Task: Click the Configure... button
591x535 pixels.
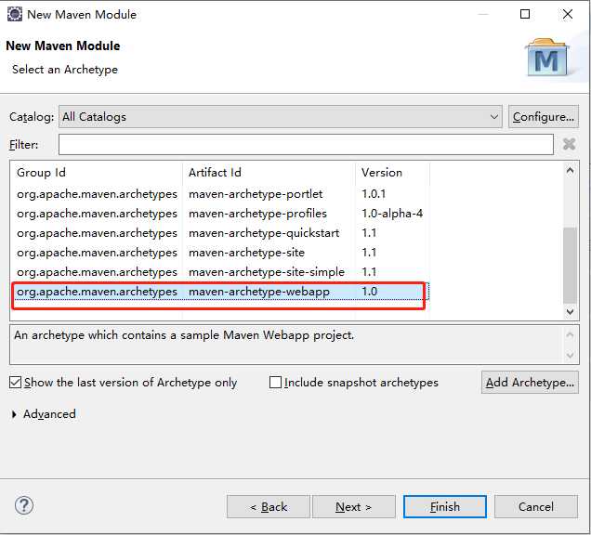Action: tap(544, 117)
